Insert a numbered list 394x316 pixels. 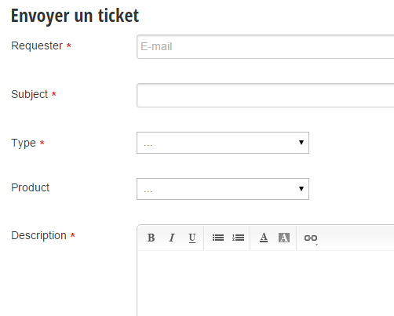tap(238, 238)
